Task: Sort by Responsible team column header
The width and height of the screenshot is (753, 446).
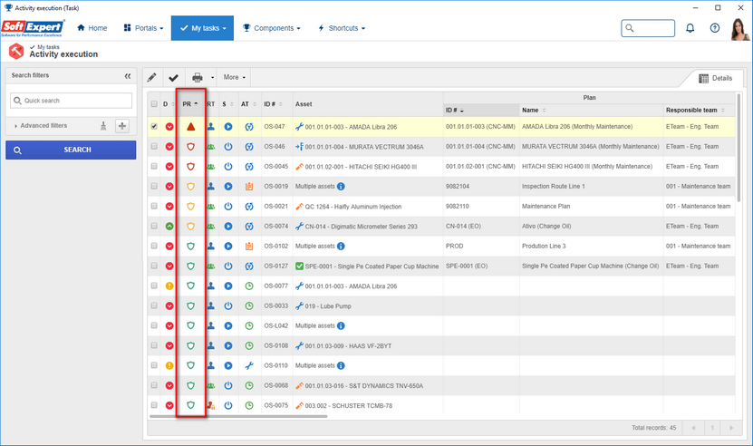Action: point(695,110)
